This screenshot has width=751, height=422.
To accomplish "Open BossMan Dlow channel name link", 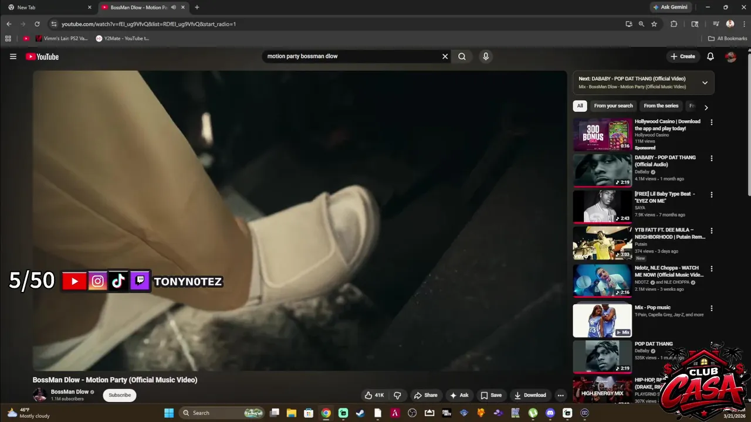I will [69, 392].
